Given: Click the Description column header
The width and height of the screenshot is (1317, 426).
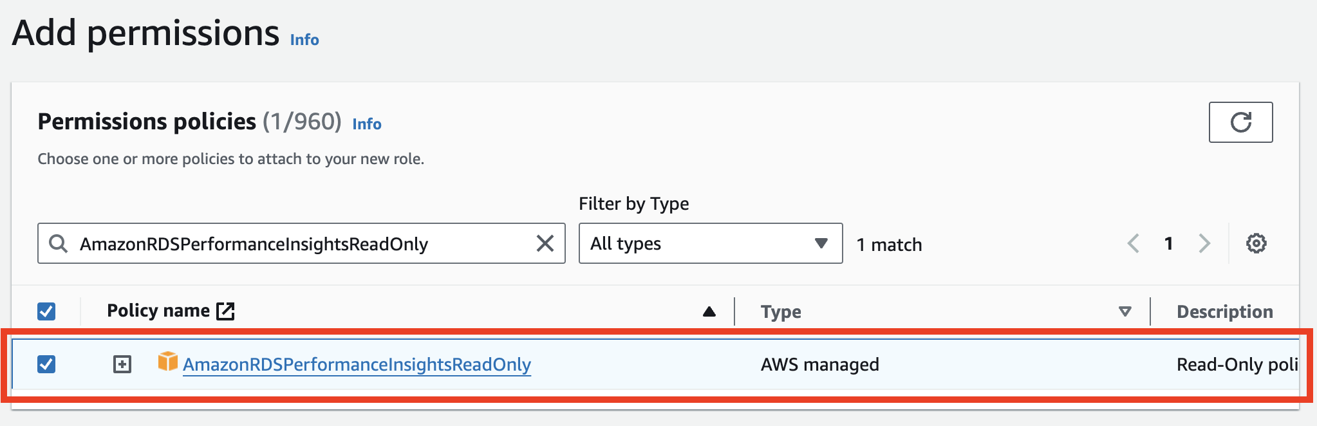Looking at the screenshot, I should tap(1224, 312).
